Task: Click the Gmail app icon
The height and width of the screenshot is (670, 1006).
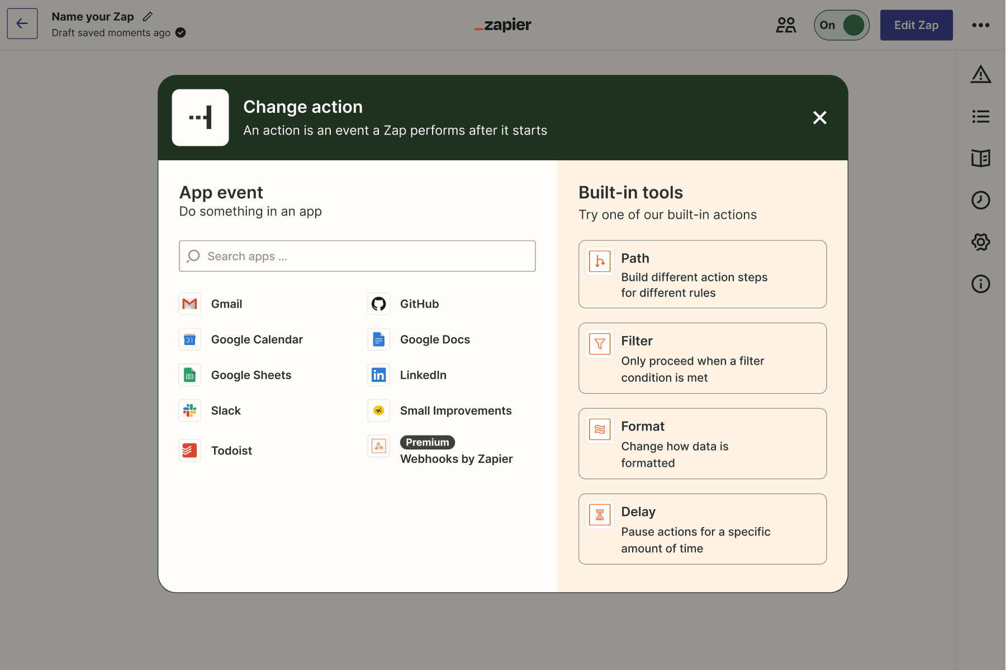Action: pyautogui.click(x=190, y=304)
